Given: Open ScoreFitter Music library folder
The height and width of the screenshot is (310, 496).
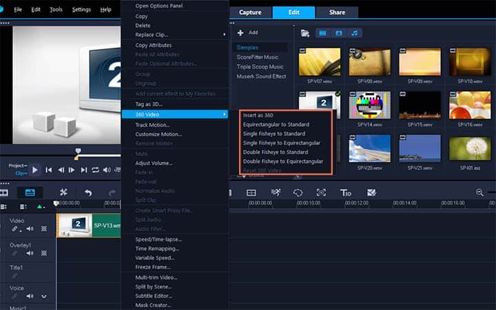Looking at the screenshot, I should [258, 57].
